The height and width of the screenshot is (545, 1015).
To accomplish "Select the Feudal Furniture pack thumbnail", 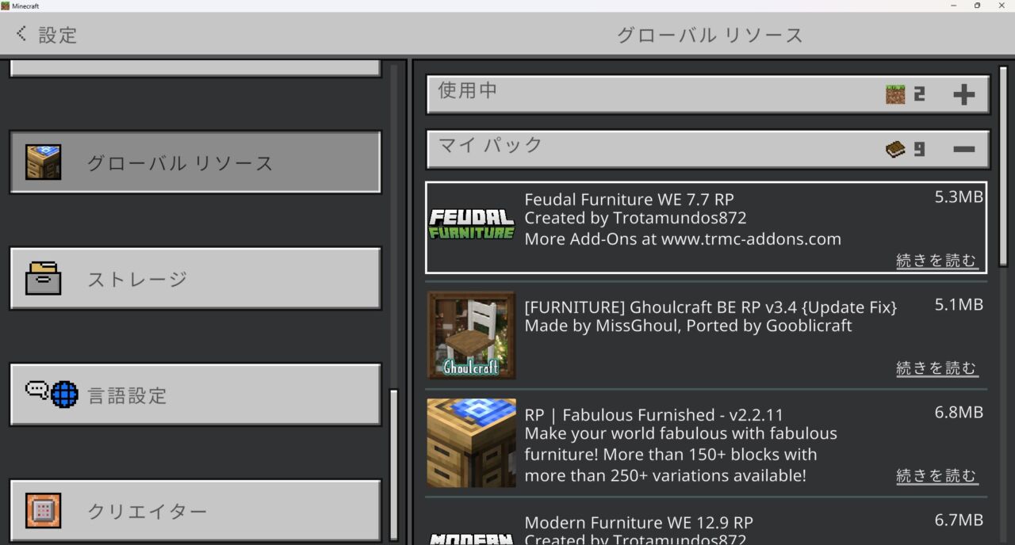I will (x=471, y=227).
